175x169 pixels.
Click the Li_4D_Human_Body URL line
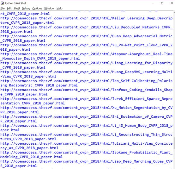(x=86, y=126)
